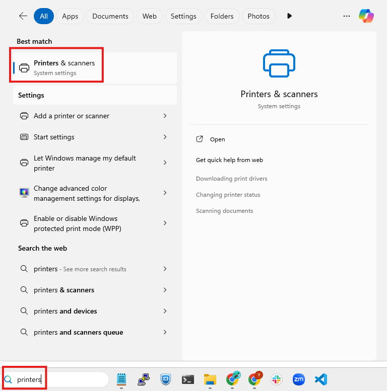Switch to the Settings filter tab

(x=183, y=16)
